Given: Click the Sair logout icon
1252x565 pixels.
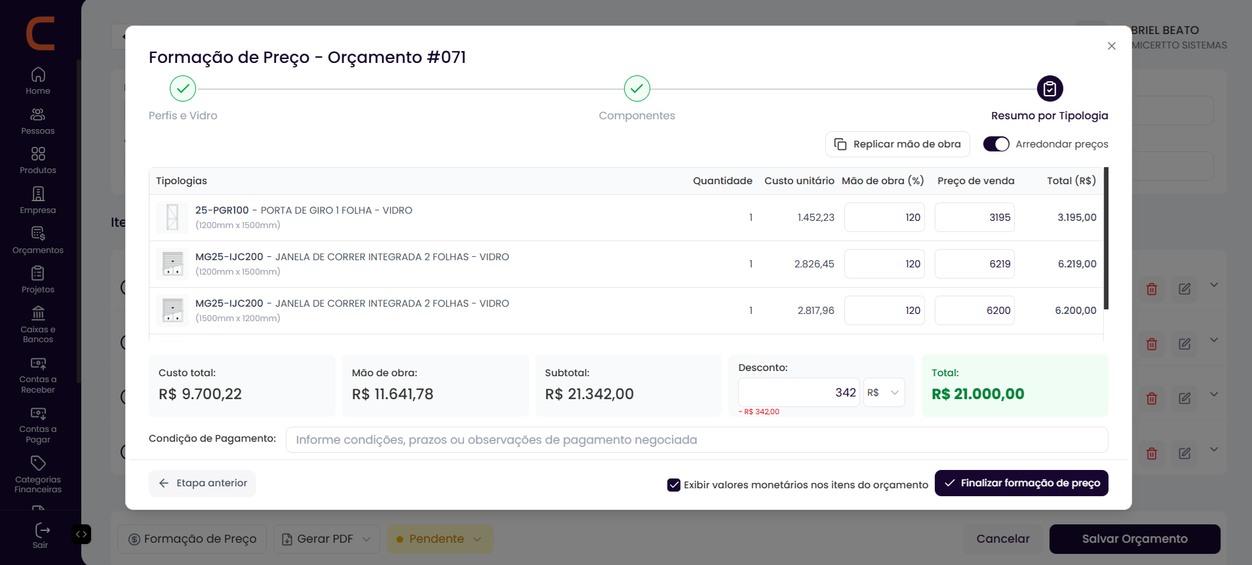Looking at the screenshot, I should [x=41, y=530].
